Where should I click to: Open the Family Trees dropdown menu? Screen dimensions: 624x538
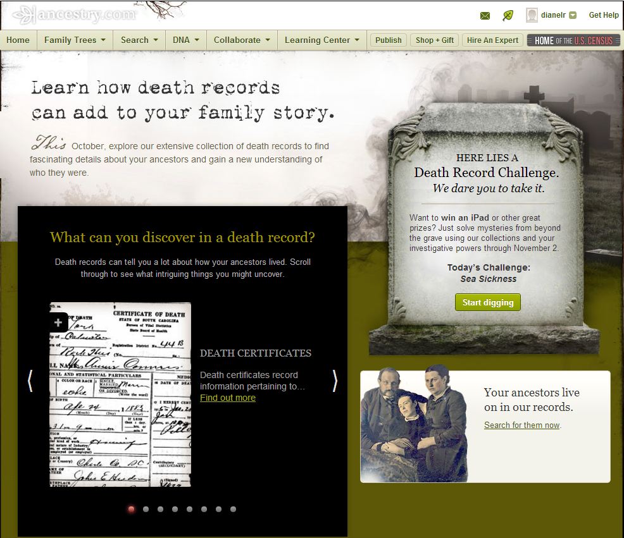(75, 40)
